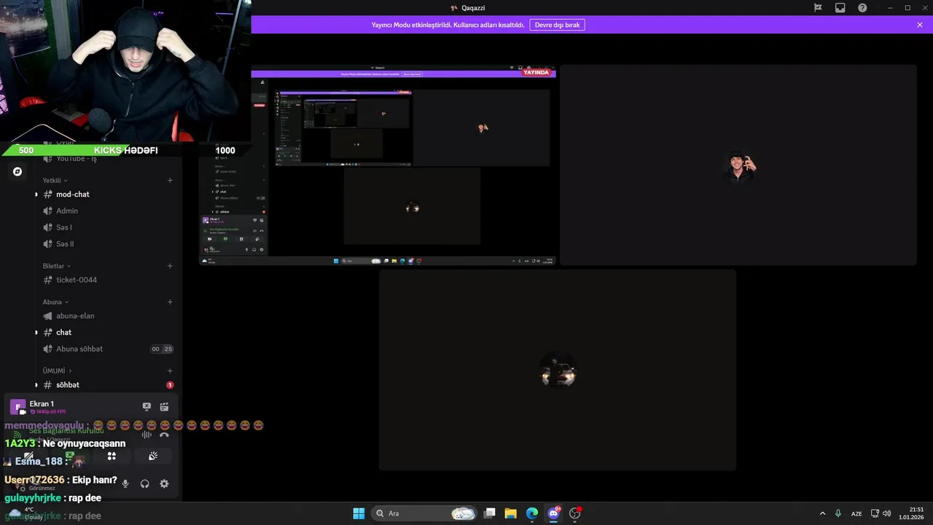The image size is (933, 525).
Task: Open Microsoft Edge from the taskbar
Action: click(532, 513)
